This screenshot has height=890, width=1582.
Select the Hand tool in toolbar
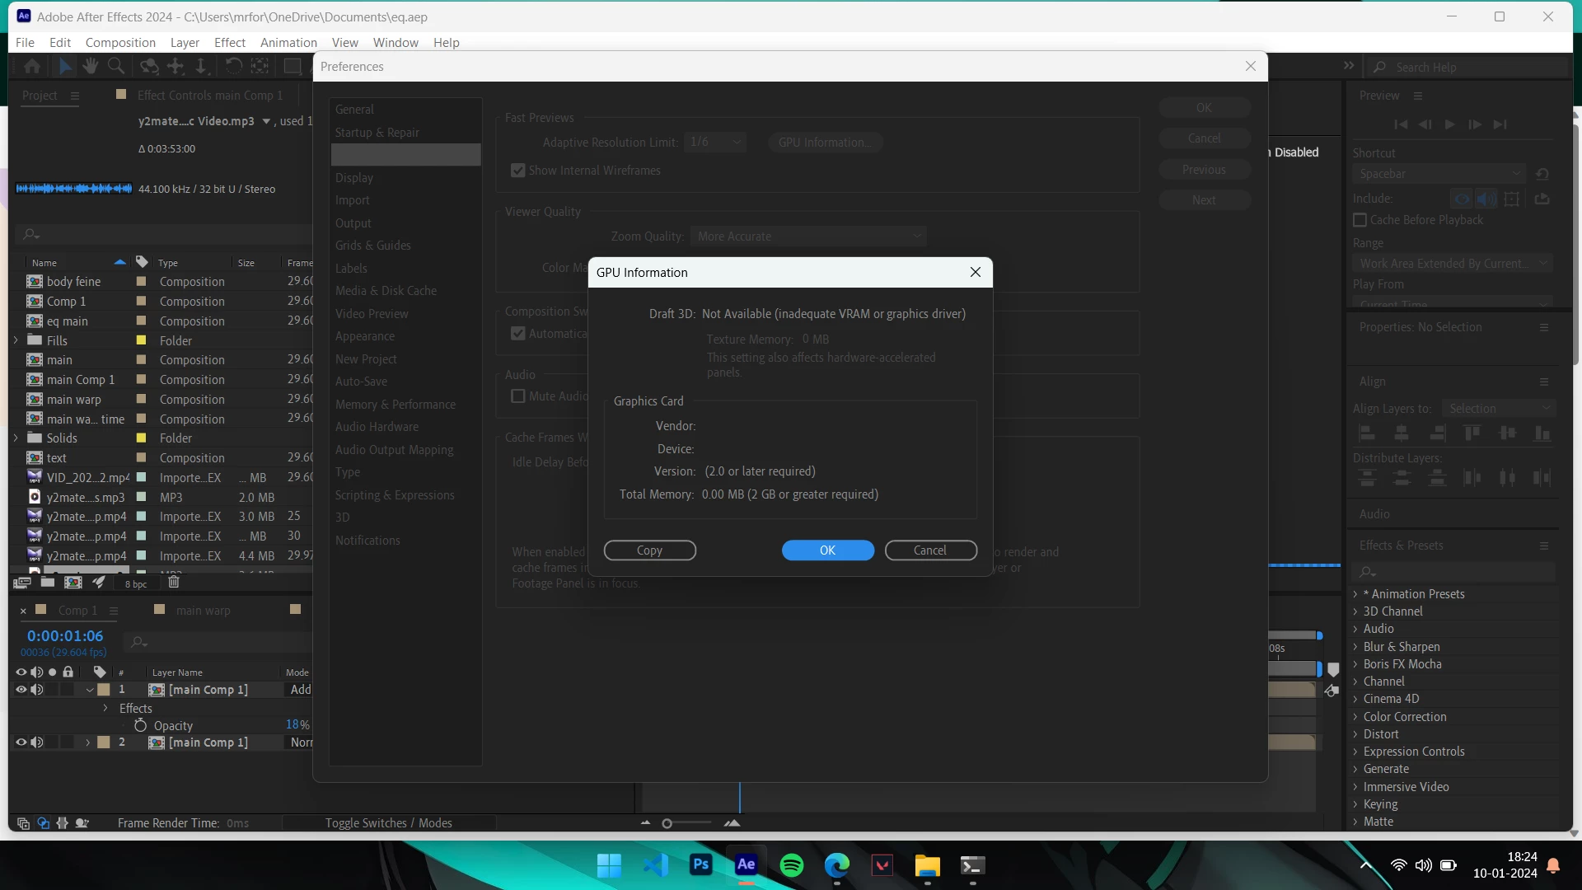[91, 66]
